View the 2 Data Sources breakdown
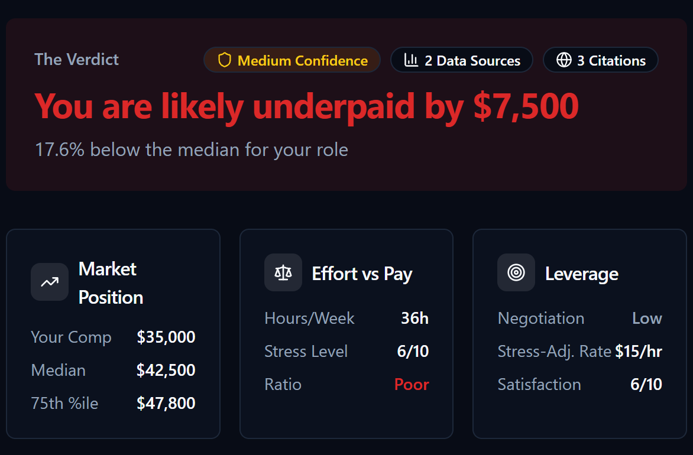 tap(462, 60)
